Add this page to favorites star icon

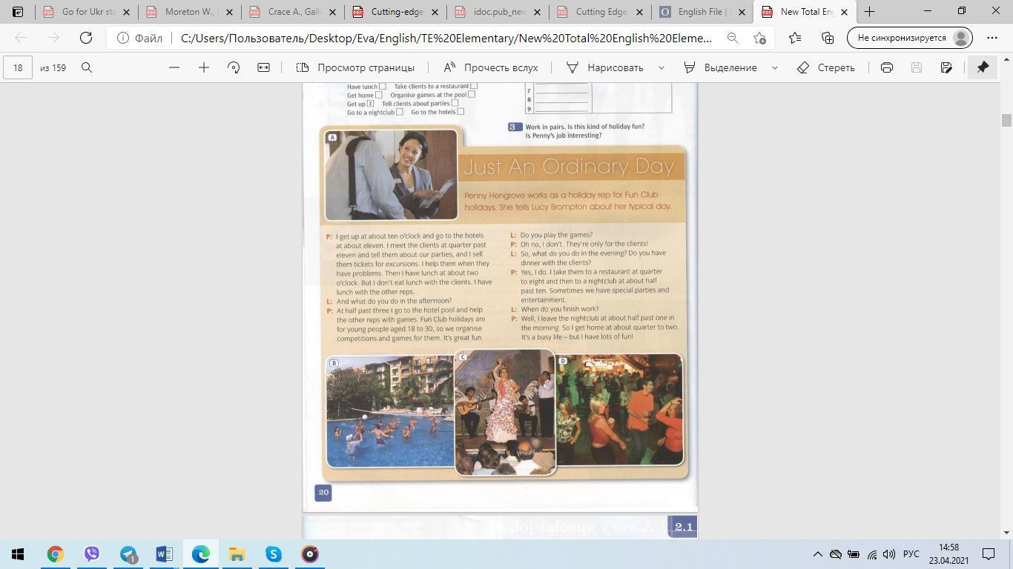tap(759, 38)
